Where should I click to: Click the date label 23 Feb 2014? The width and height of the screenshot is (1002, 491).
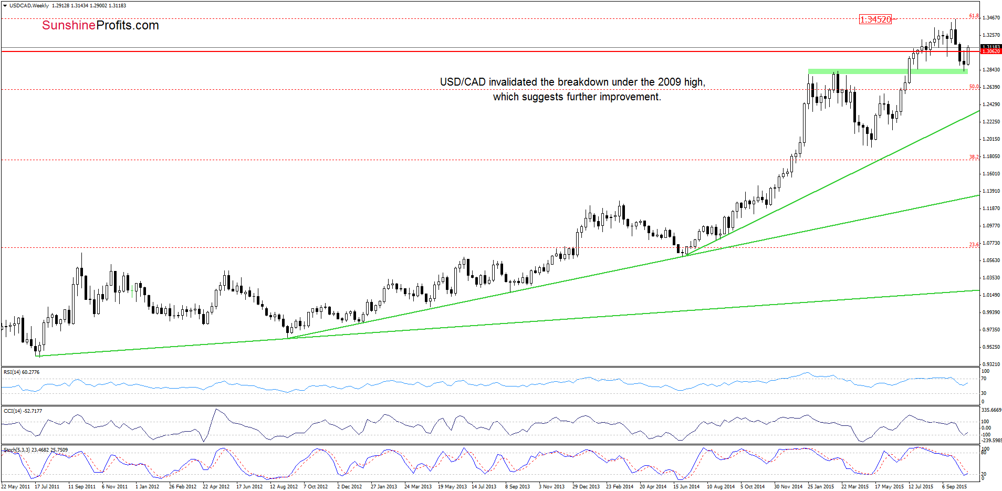(x=620, y=487)
